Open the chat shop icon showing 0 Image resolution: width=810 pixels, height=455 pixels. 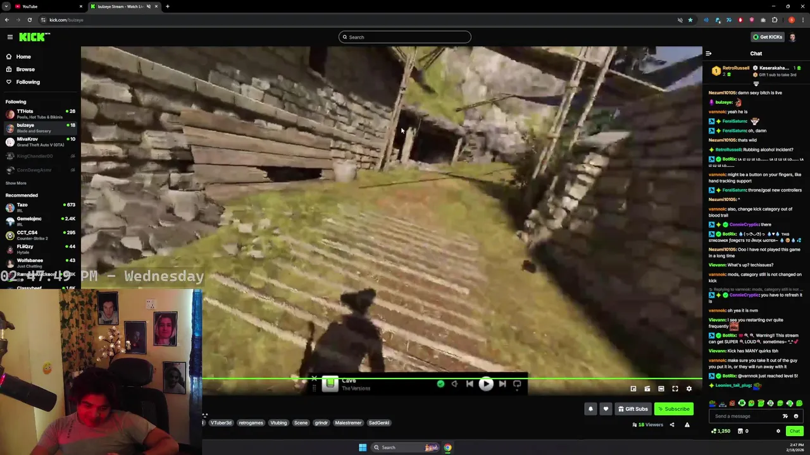click(743, 431)
